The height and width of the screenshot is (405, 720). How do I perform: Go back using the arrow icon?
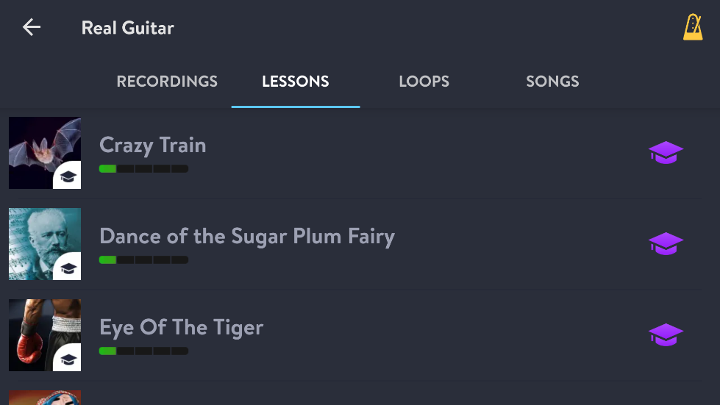click(x=32, y=27)
